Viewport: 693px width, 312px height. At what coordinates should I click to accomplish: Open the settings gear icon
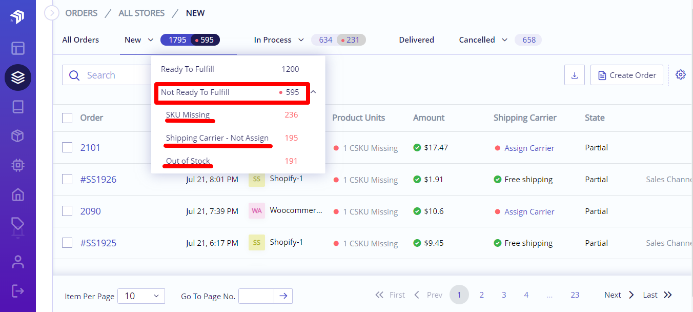click(681, 75)
